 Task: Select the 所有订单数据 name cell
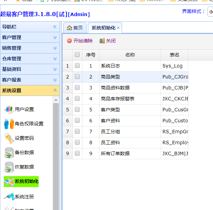pyautogui.click(x=130, y=153)
